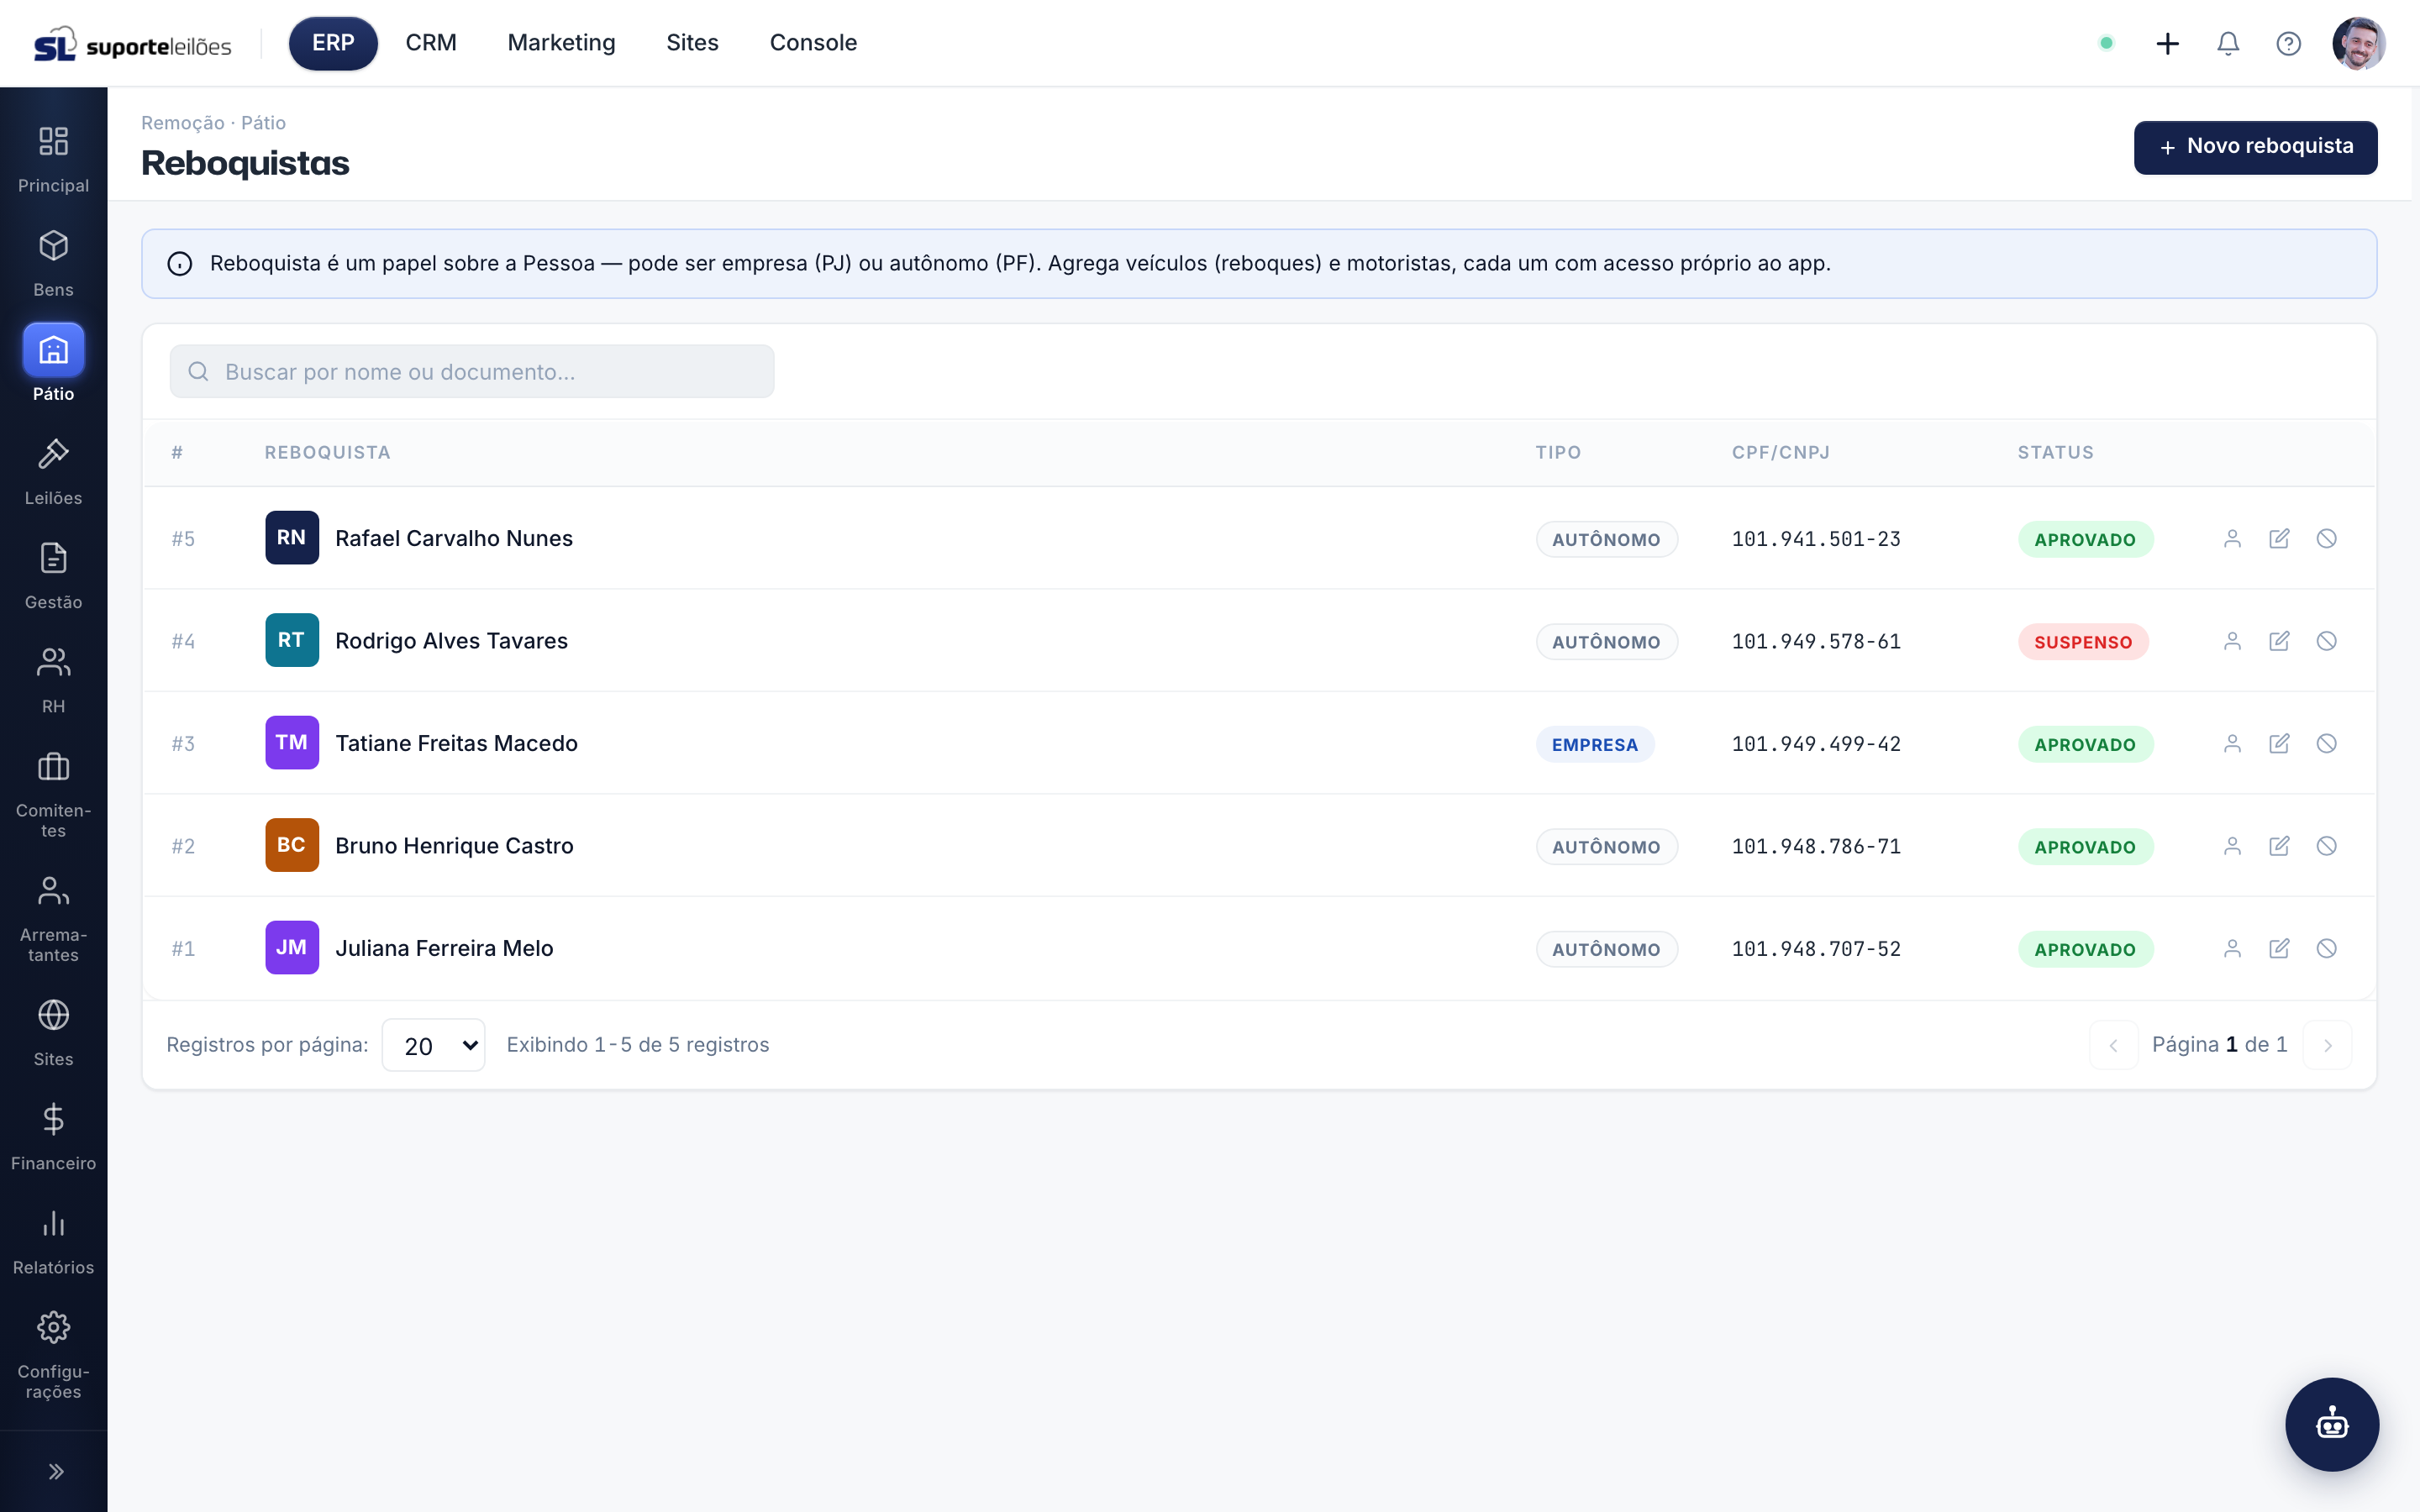Click the Rafael Carvalho Nunes name
The image size is (2420, 1512).
tap(454, 539)
